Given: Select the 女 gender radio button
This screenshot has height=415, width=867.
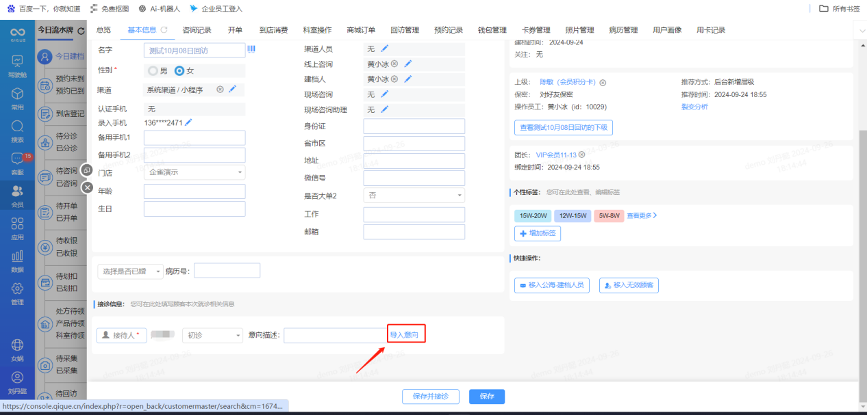Looking at the screenshot, I should [x=179, y=70].
